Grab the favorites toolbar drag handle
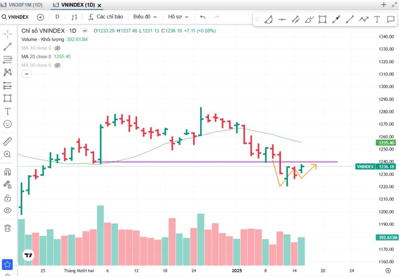 [257, 20]
